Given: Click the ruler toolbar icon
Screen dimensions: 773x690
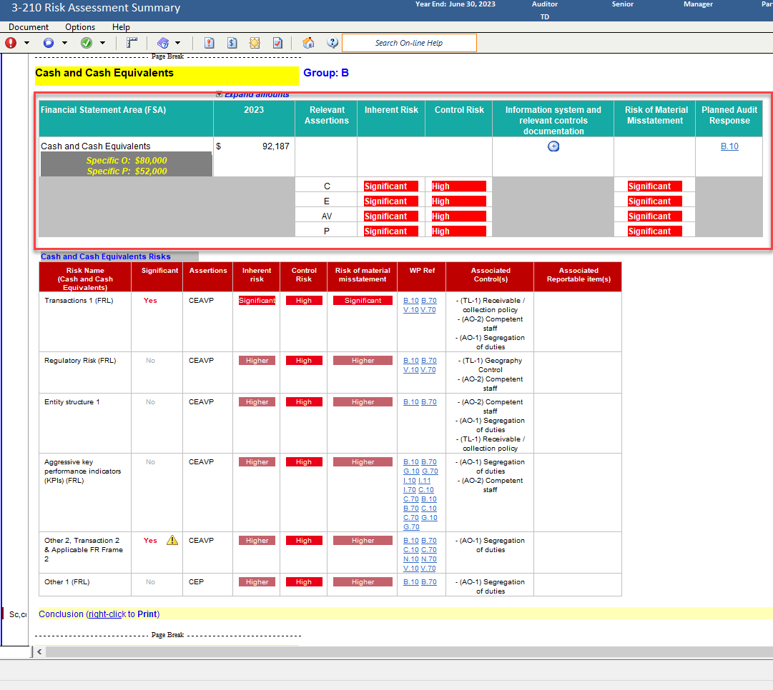Looking at the screenshot, I should (x=132, y=43).
